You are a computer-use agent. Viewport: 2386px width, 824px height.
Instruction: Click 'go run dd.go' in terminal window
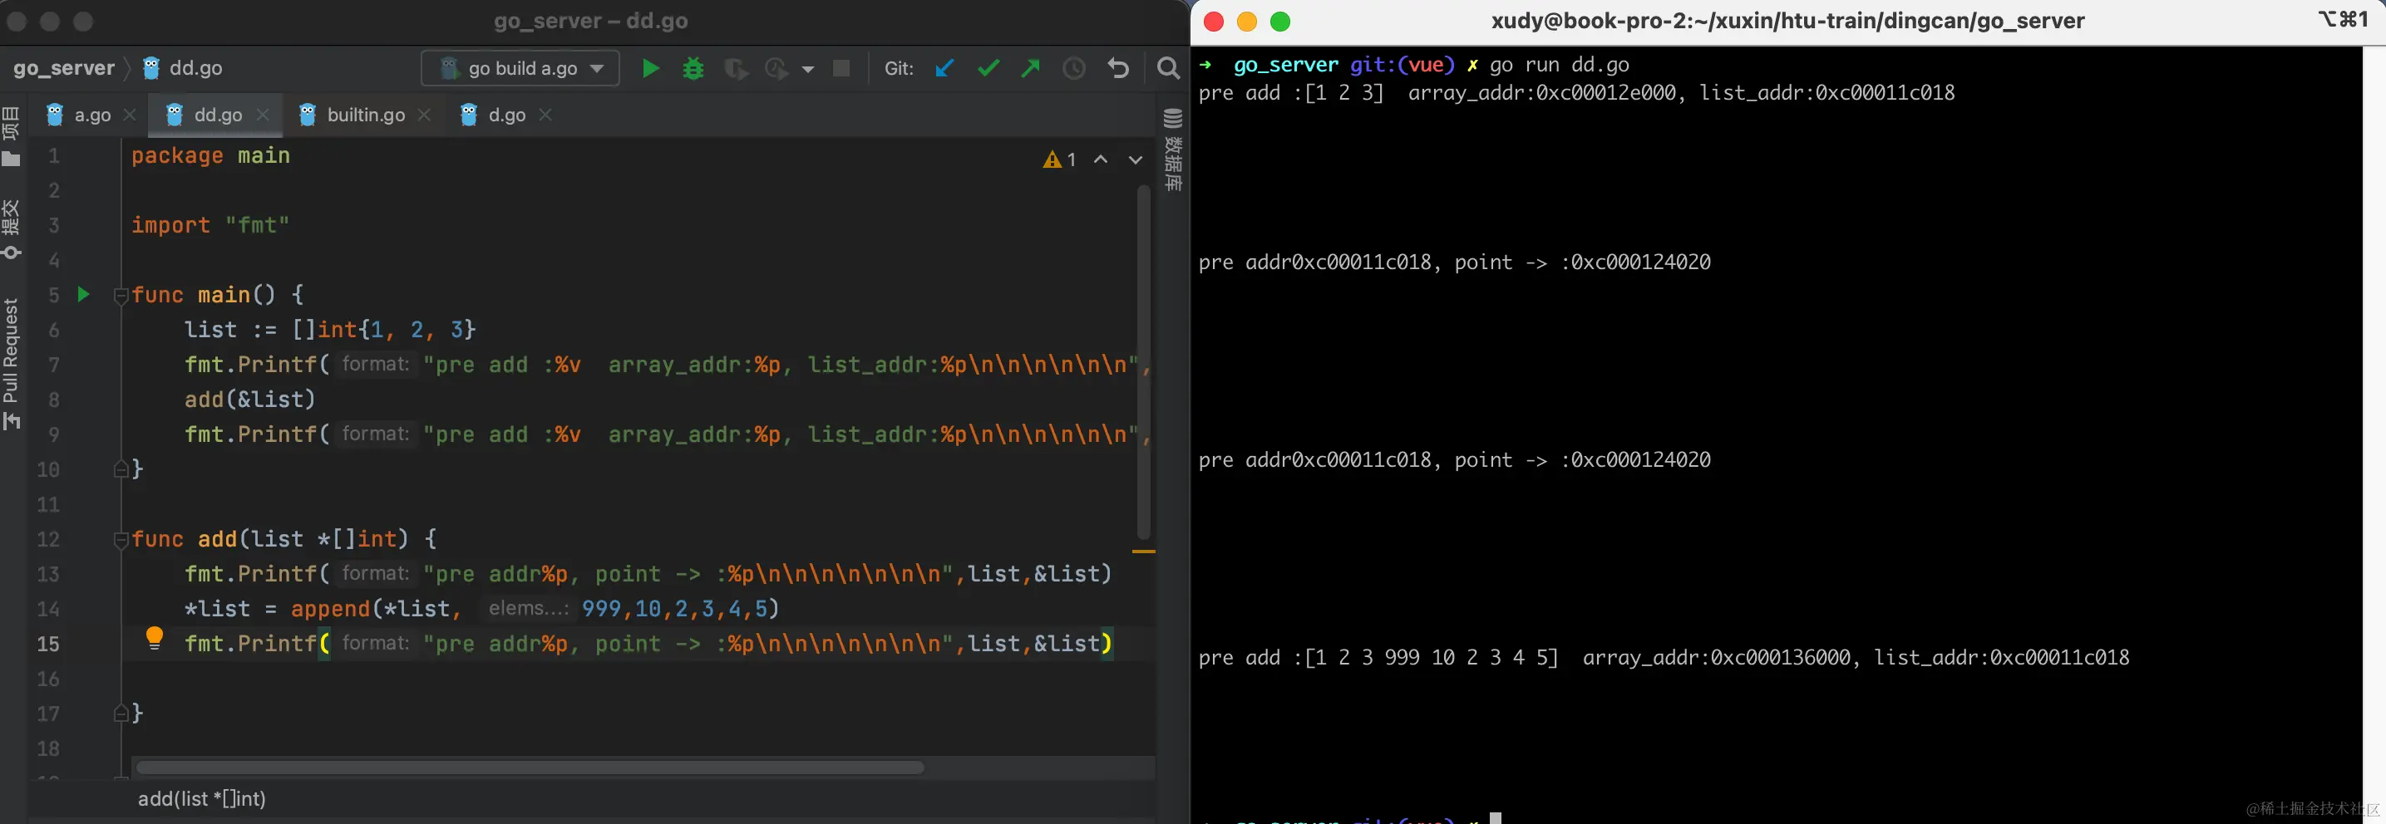[x=1560, y=65]
